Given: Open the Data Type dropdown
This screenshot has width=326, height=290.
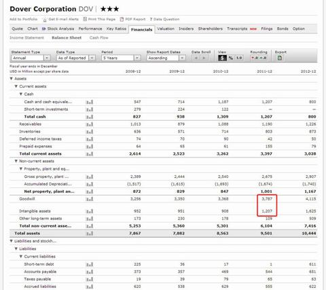Looking at the screenshot, I should point(76,58).
